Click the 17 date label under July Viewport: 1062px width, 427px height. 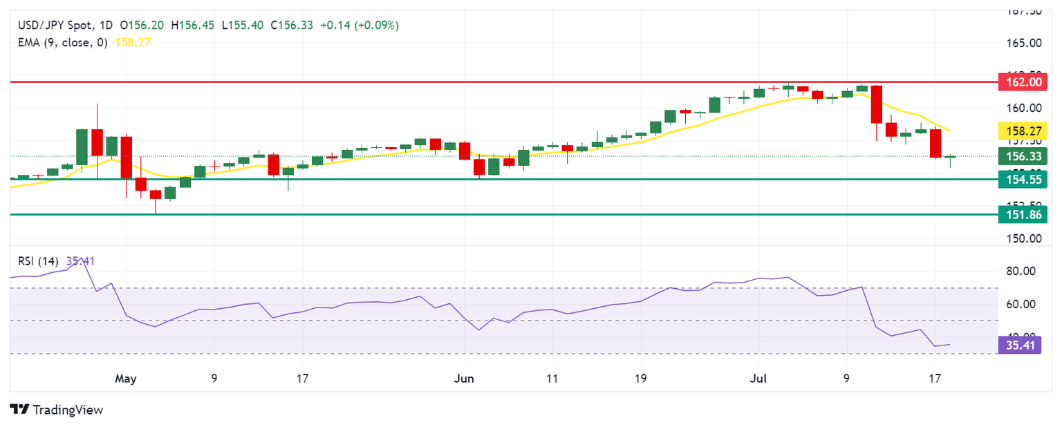pos(935,379)
